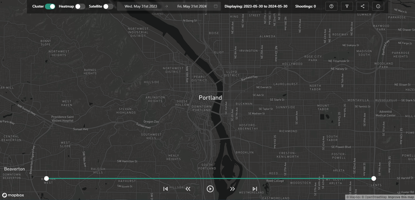Viewport: 415px width, 200px height.
Task: Click the Mapbox logo
Action: (x=13, y=195)
